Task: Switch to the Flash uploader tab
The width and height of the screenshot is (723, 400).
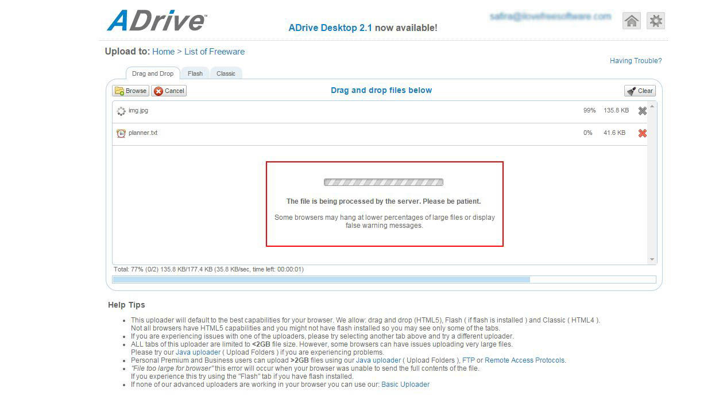Action: (195, 73)
